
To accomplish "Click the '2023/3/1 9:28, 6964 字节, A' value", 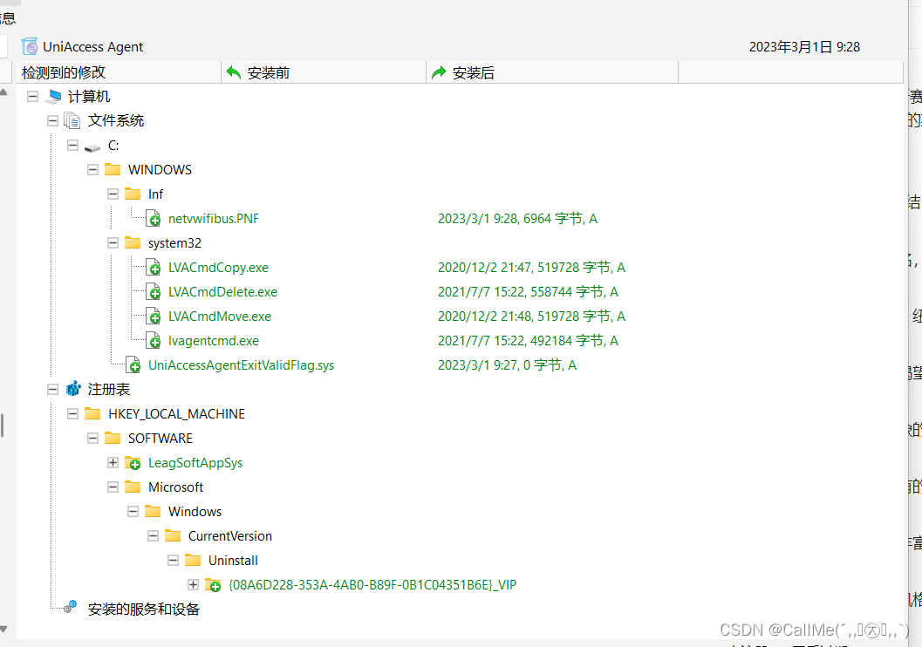I will [517, 219].
